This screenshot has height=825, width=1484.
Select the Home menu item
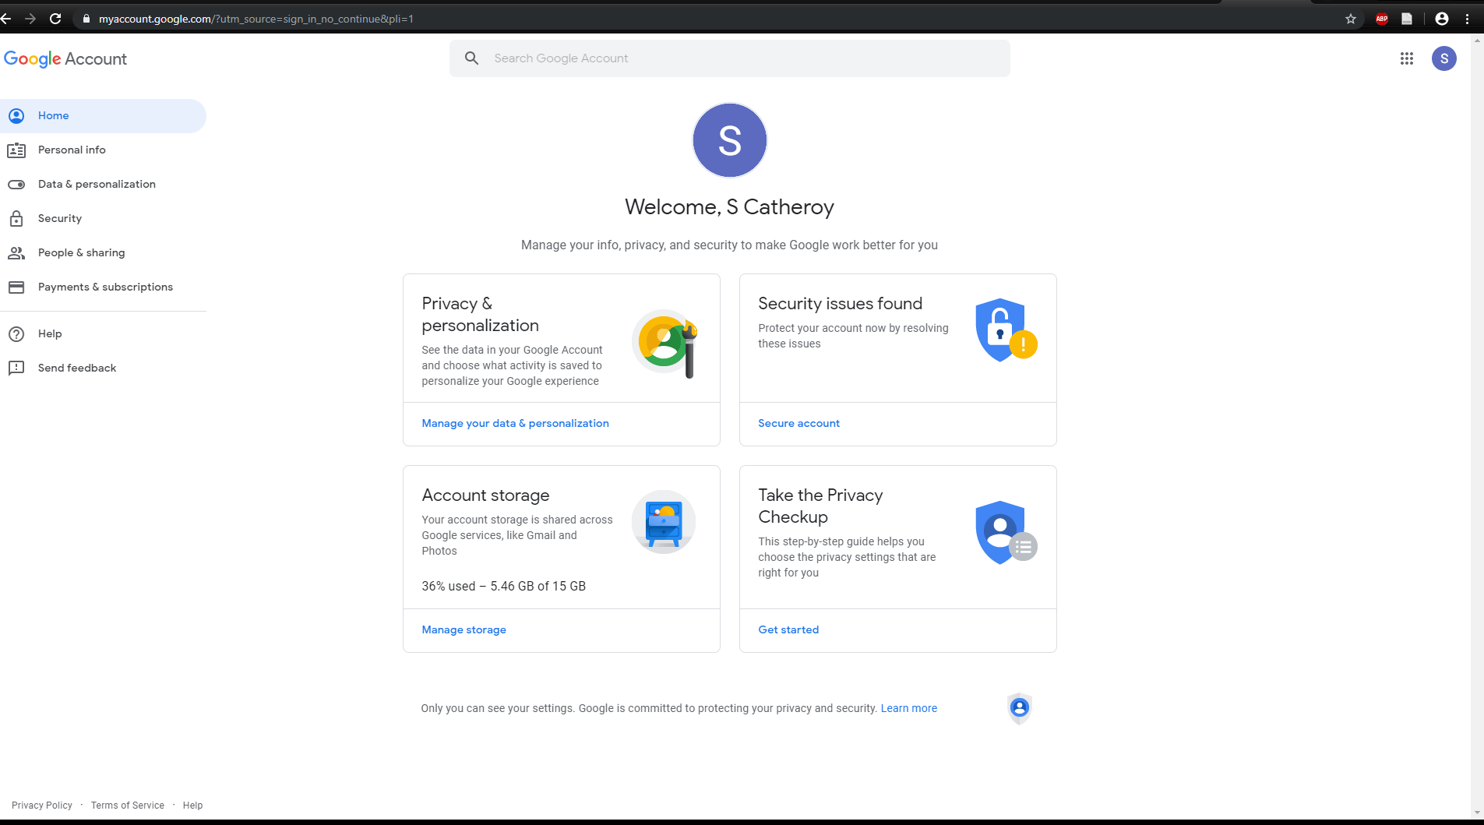pos(103,116)
